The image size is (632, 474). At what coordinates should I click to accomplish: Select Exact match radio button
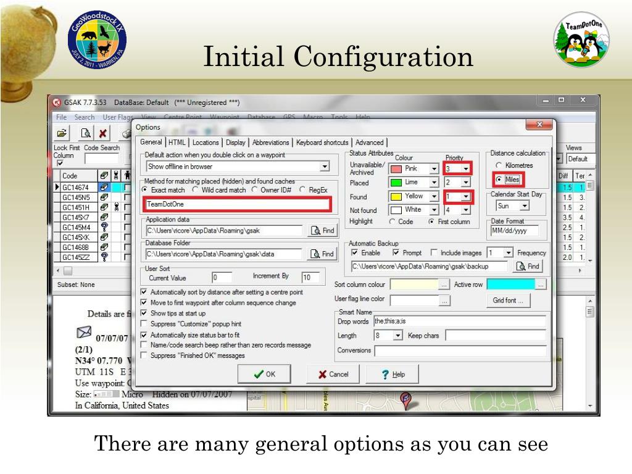pos(144,189)
